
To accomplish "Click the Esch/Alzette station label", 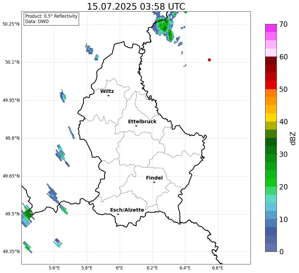I will 127,210.
